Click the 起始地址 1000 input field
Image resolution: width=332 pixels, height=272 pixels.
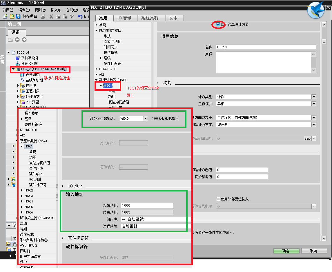pos(147,205)
